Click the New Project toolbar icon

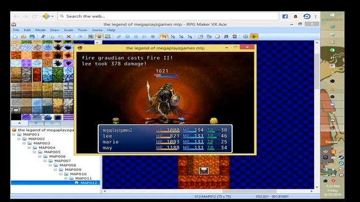pos(15,36)
